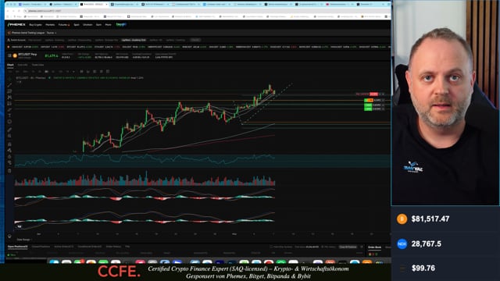The height and width of the screenshot is (281, 500).
Task: Click the green last price 81,479.4
Action: [52, 55]
